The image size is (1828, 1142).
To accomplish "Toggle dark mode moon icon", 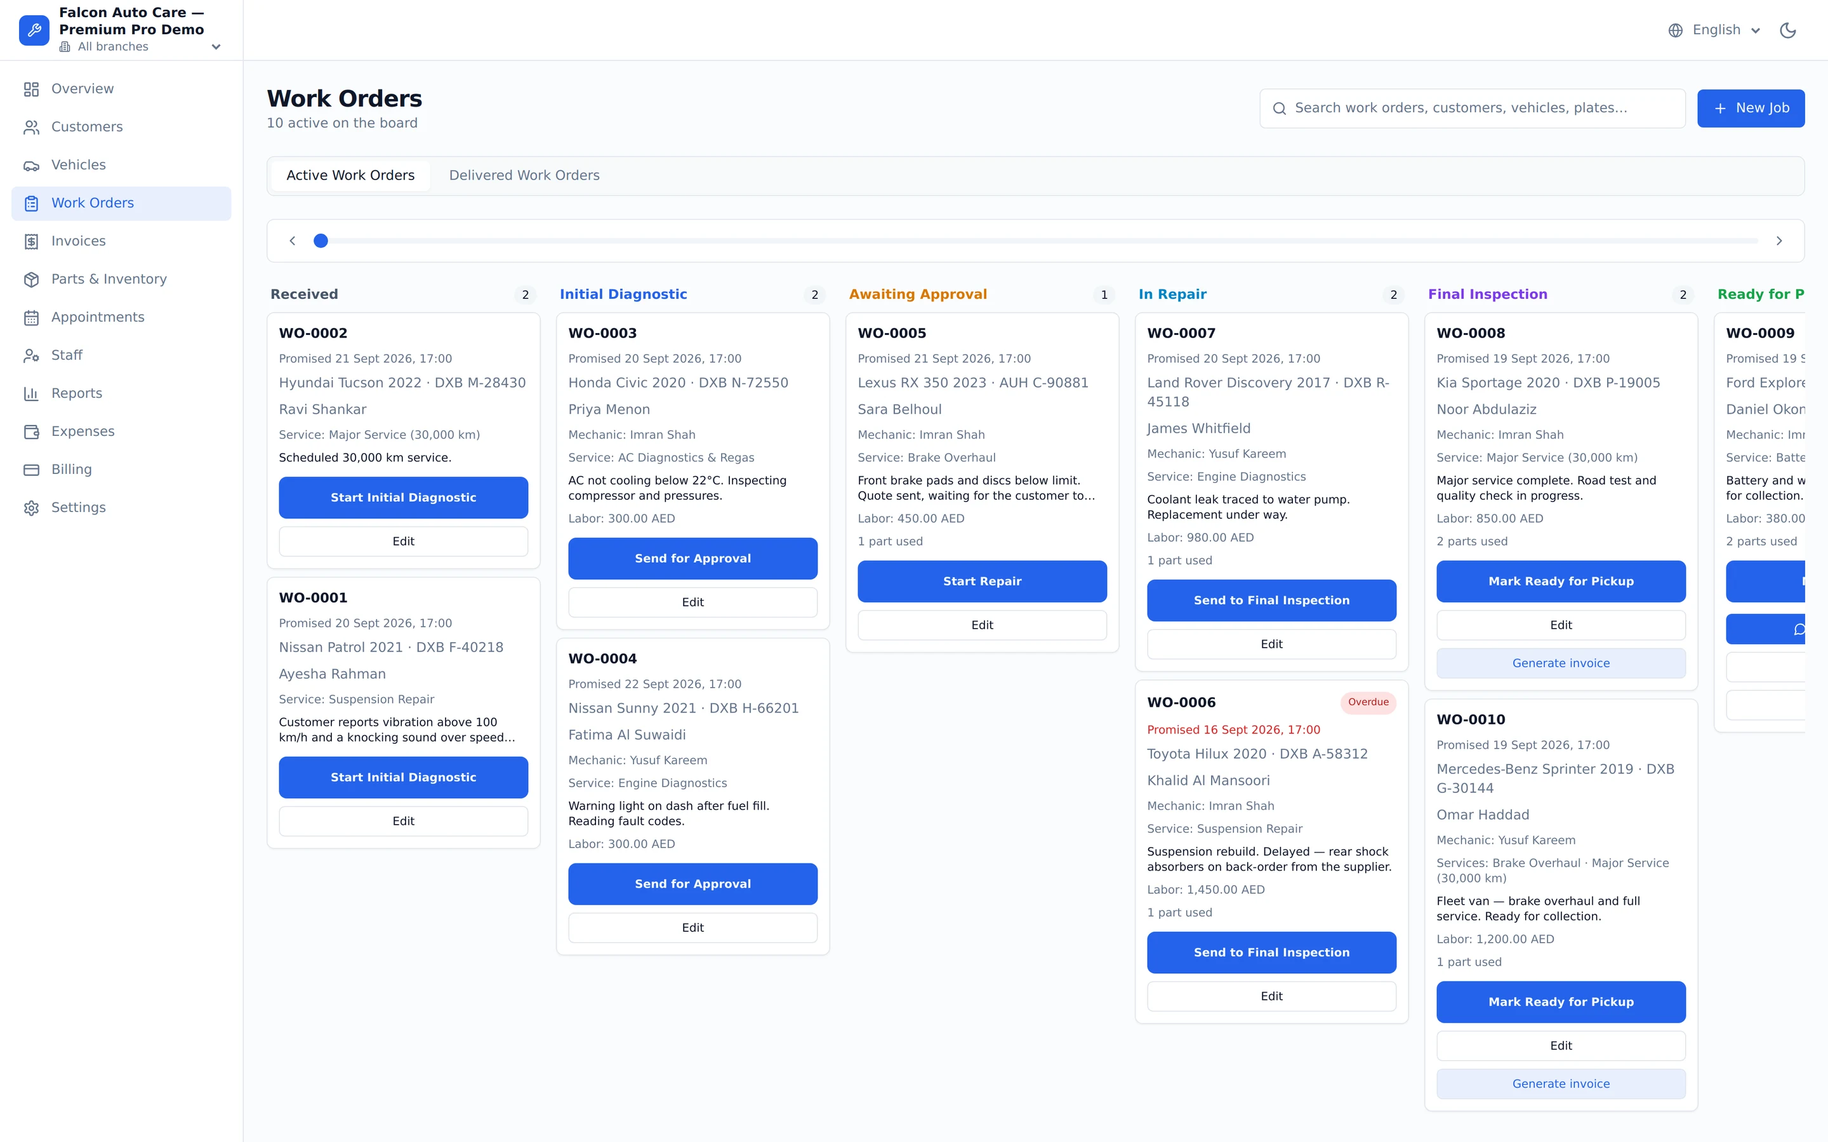I will (1787, 30).
